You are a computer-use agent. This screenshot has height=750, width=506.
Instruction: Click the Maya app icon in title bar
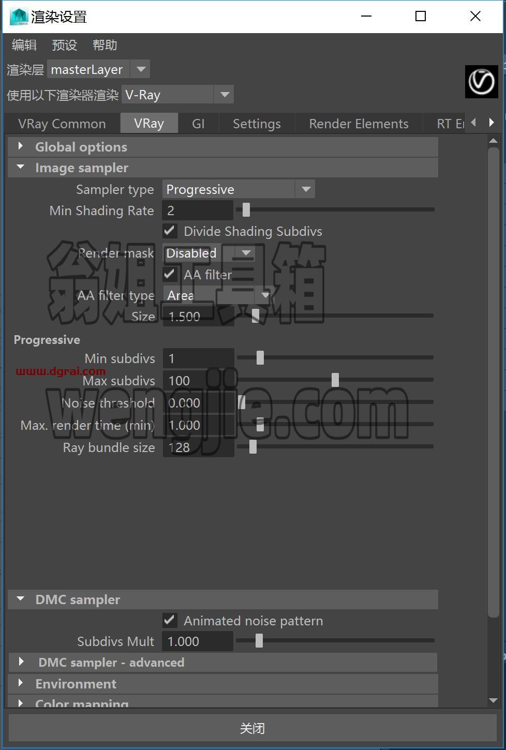pyautogui.click(x=19, y=17)
